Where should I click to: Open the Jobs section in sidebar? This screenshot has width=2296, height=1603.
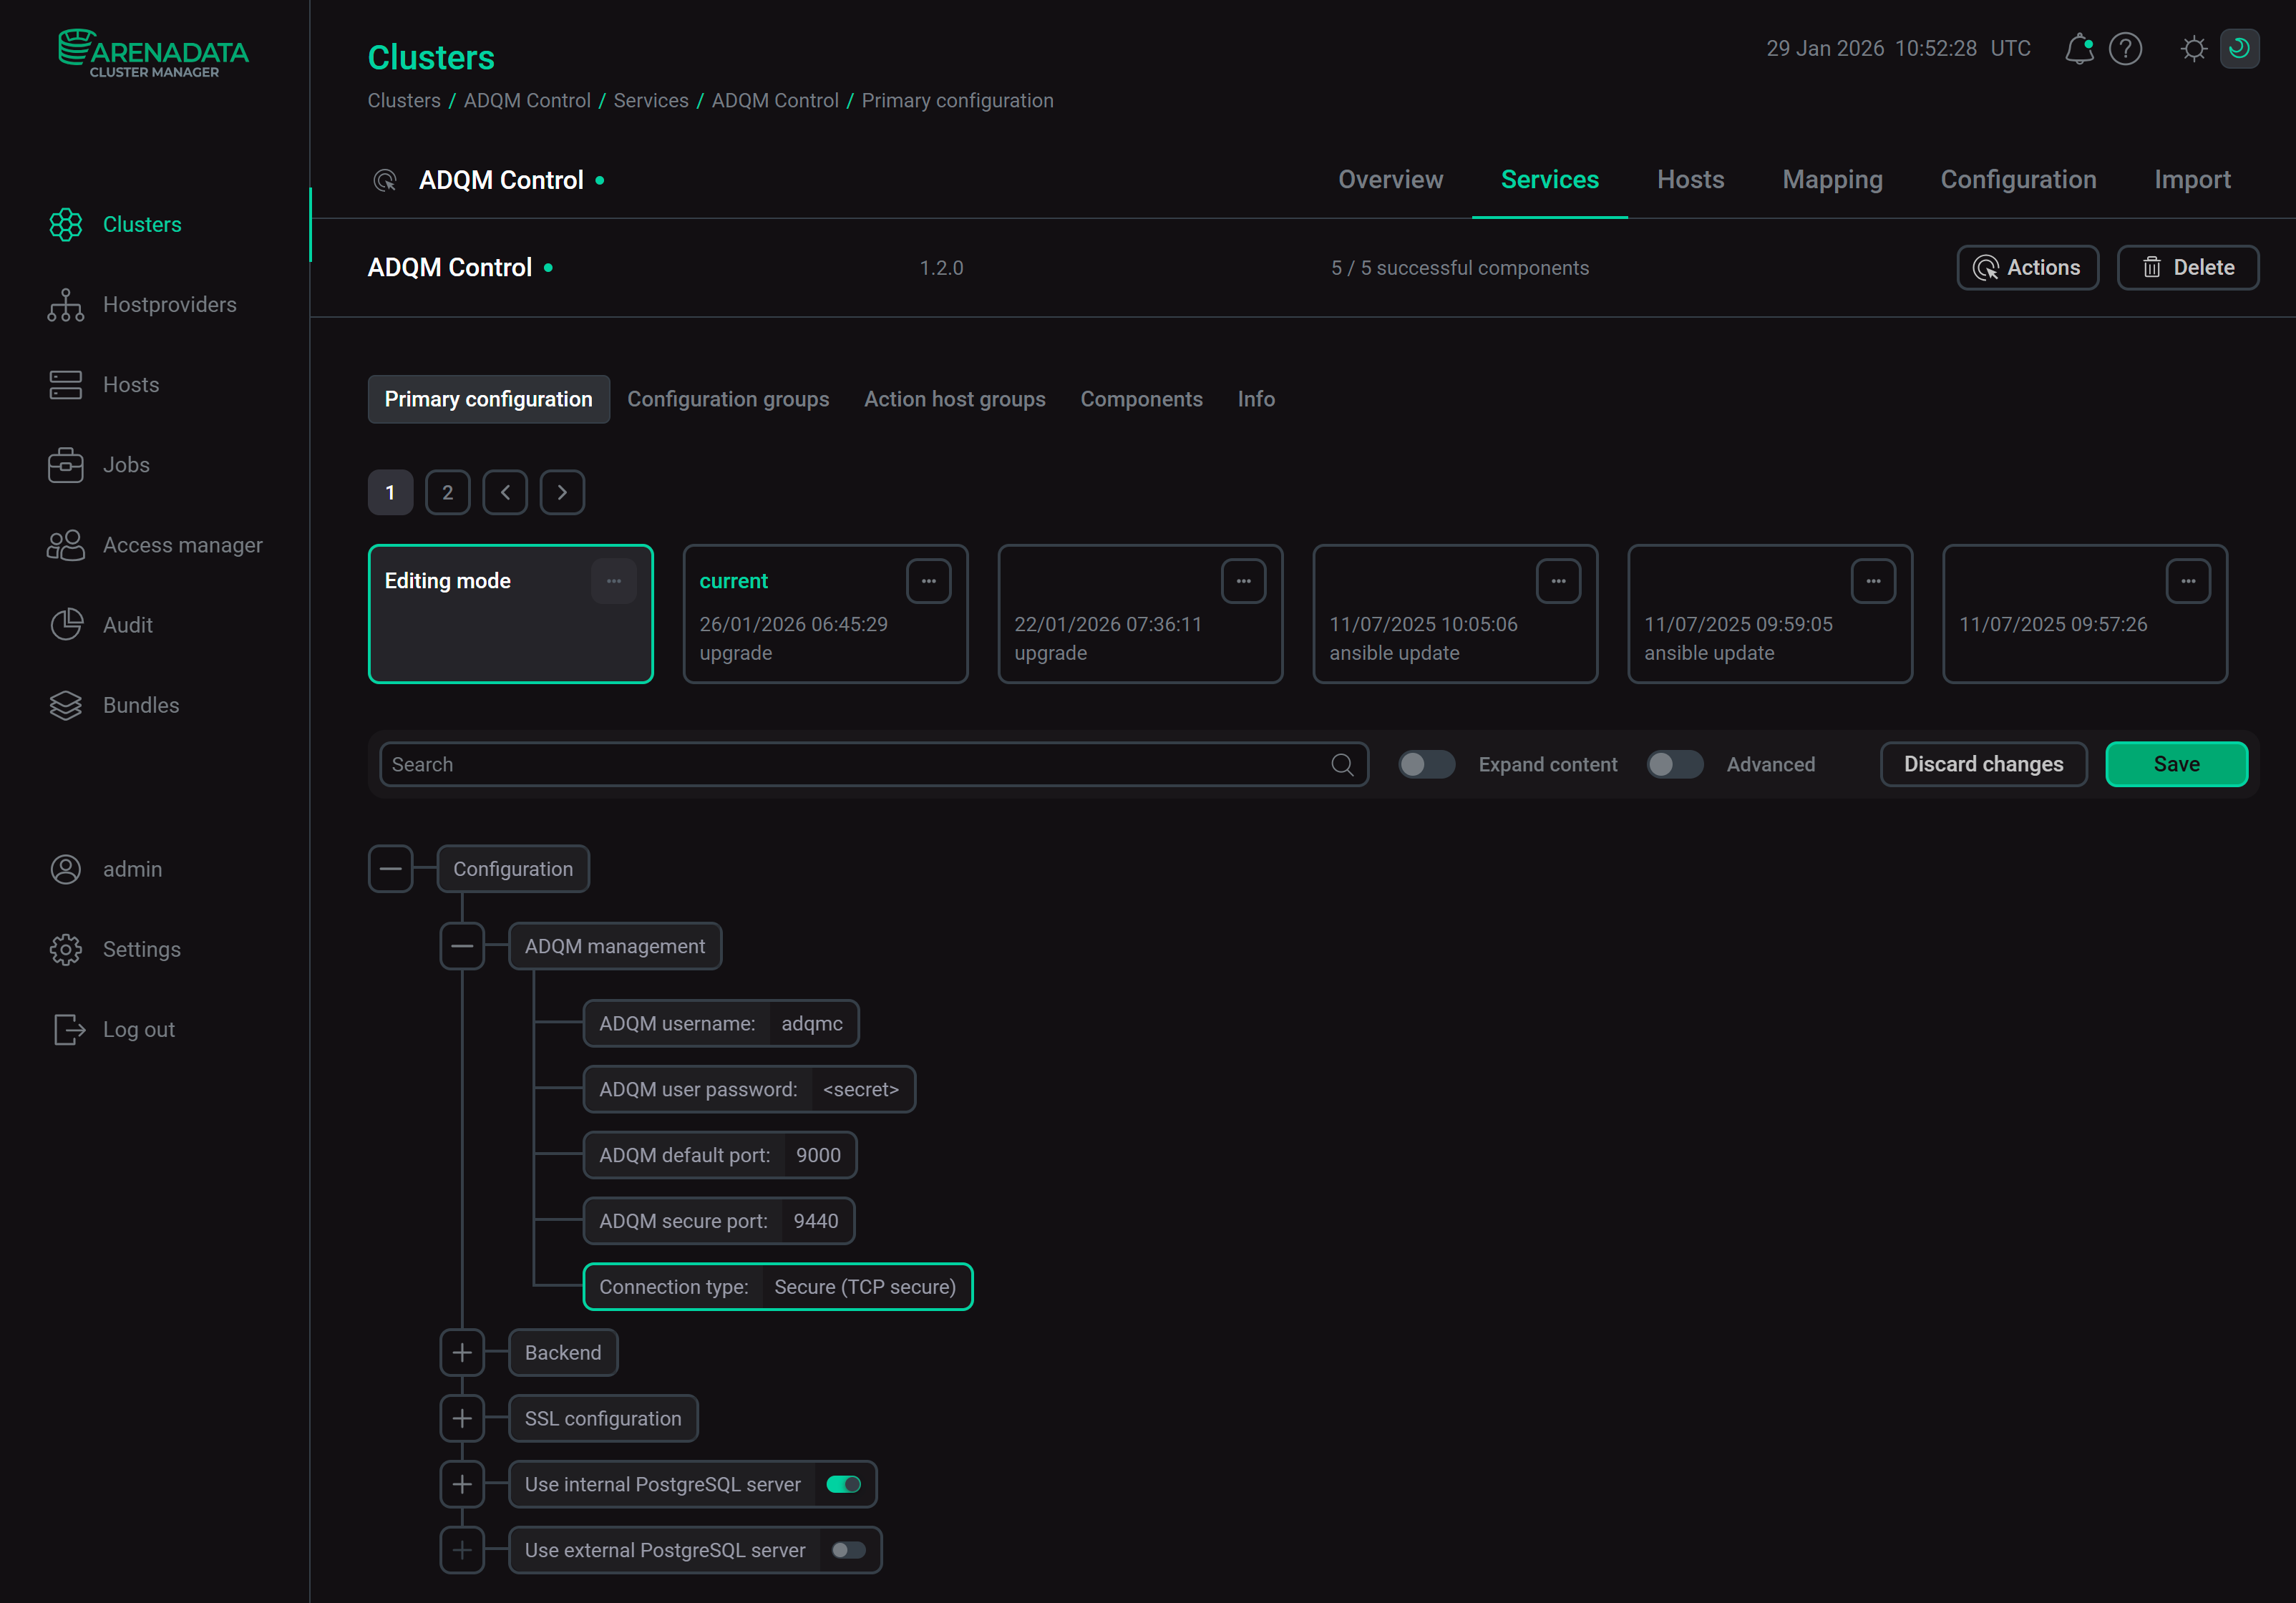127,464
